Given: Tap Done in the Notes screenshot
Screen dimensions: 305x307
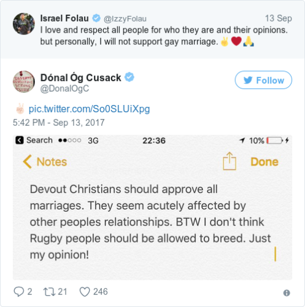Looking at the screenshot, I should click(x=264, y=162).
